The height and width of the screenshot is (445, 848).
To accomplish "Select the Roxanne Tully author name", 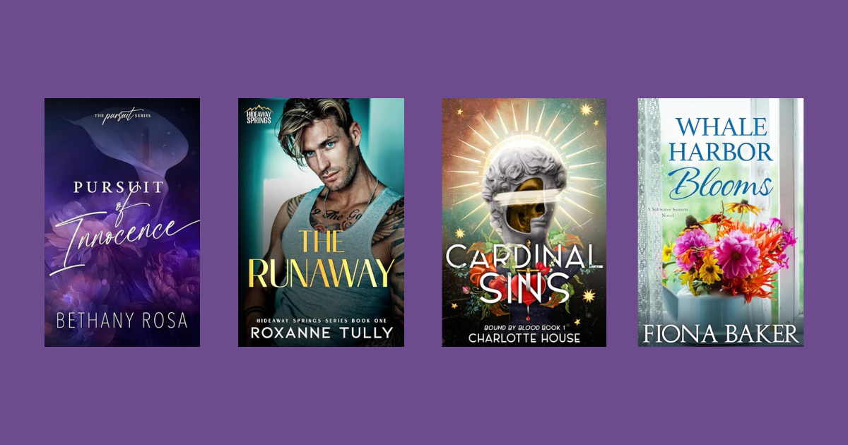I will [322, 333].
